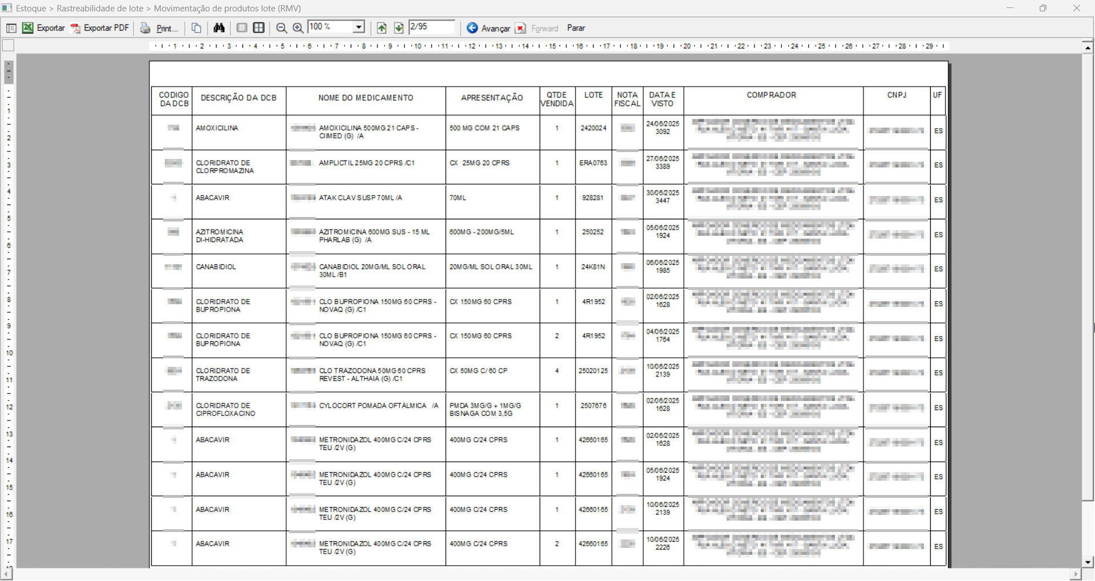Open the find binoculars tool
This screenshot has height=581, width=1095.
click(219, 28)
